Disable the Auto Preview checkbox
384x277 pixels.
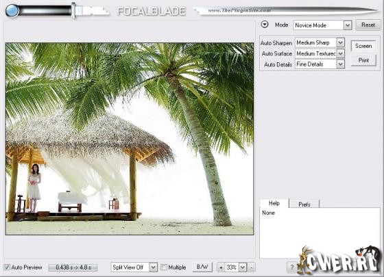7,267
